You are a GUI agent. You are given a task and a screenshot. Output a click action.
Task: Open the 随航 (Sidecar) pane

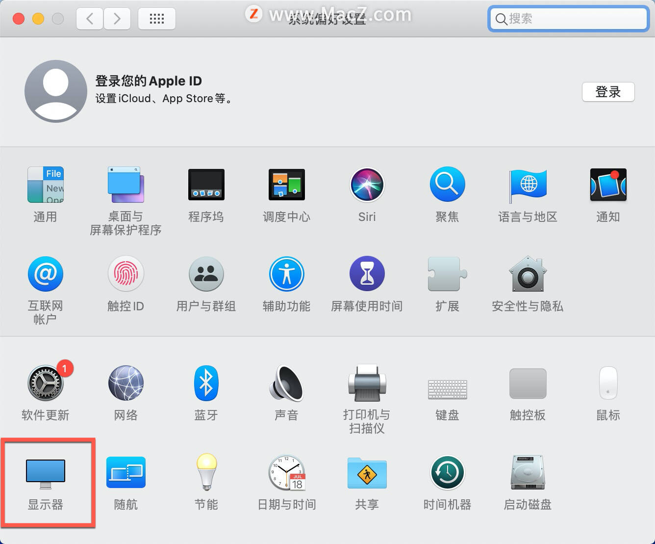pos(126,472)
